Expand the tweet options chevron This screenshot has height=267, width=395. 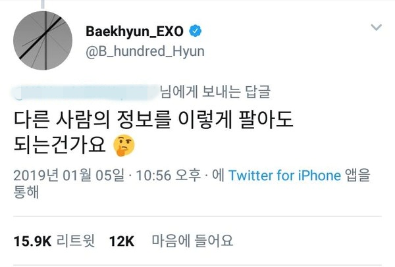[x=377, y=27]
